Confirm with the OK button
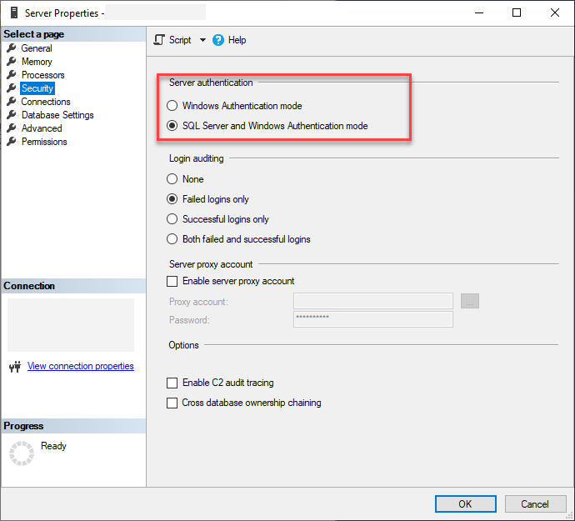This screenshot has width=575, height=521. tap(465, 503)
